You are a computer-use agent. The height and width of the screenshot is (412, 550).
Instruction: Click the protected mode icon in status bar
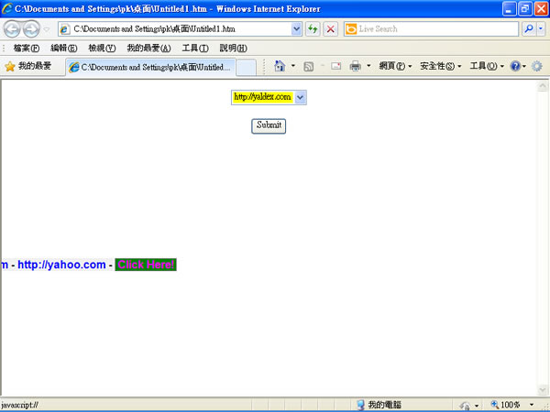pyautogui.click(x=465, y=406)
